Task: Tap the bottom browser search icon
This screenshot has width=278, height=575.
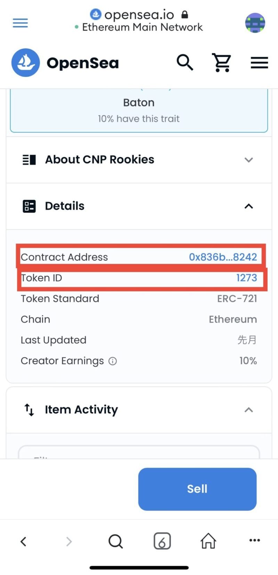Action: pos(116,541)
